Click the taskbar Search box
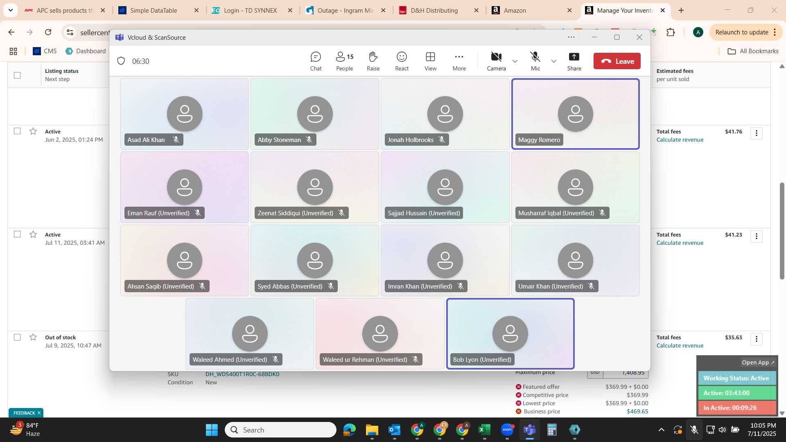This screenshot has width=786, height=442. point(280,430)
